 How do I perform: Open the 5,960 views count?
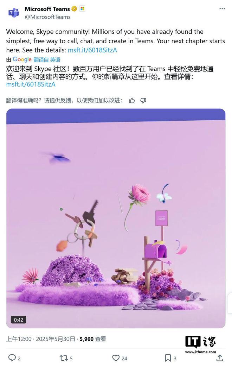(x=93, y=339)
